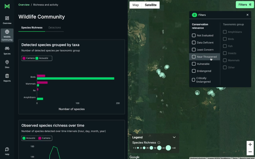
Task: Check the Near Threatened filter
Action: [193, 57]
